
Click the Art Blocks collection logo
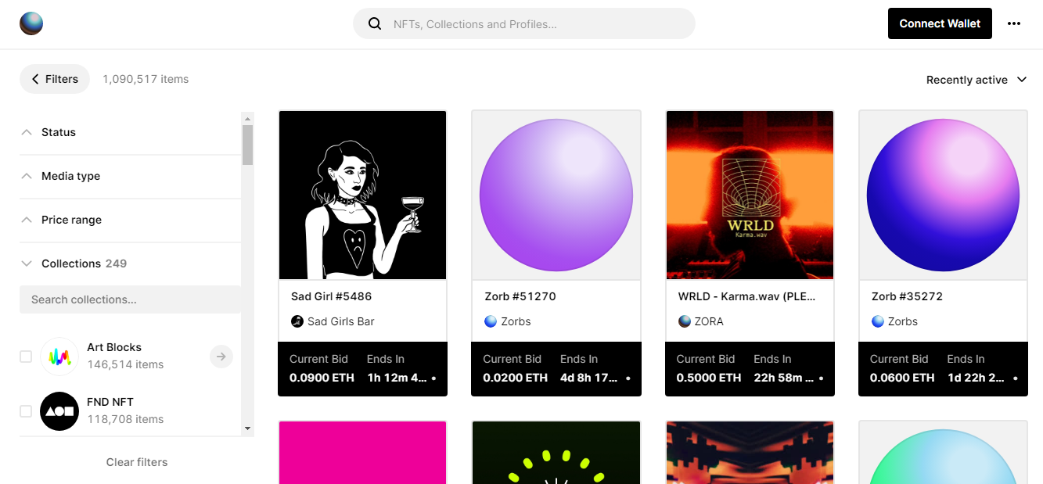coord(59,357)
